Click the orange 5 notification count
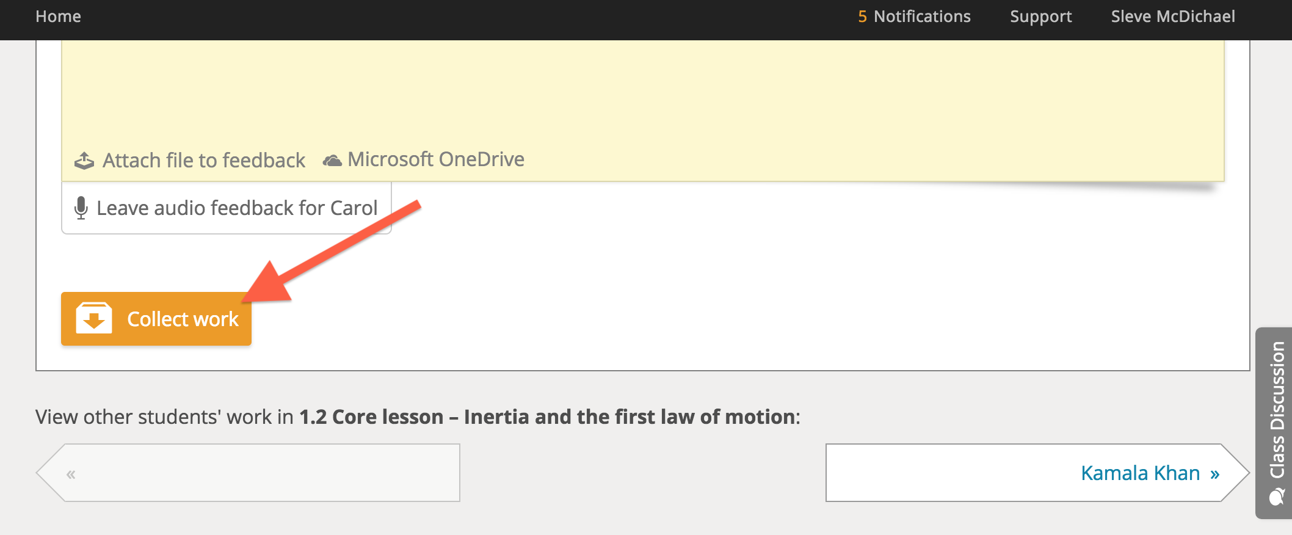Screen dimensions: 1292x535 tap(862, 16)
